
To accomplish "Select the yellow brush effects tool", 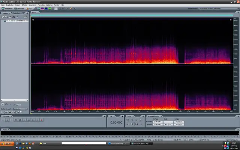I will (x=70, y=9).
